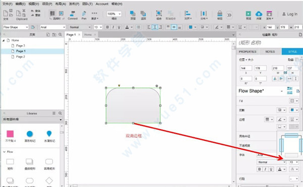Select the Connect tool

(x=72, y=15)
